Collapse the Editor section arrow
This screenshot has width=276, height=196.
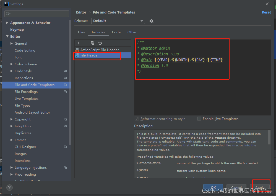click(7, 36)
